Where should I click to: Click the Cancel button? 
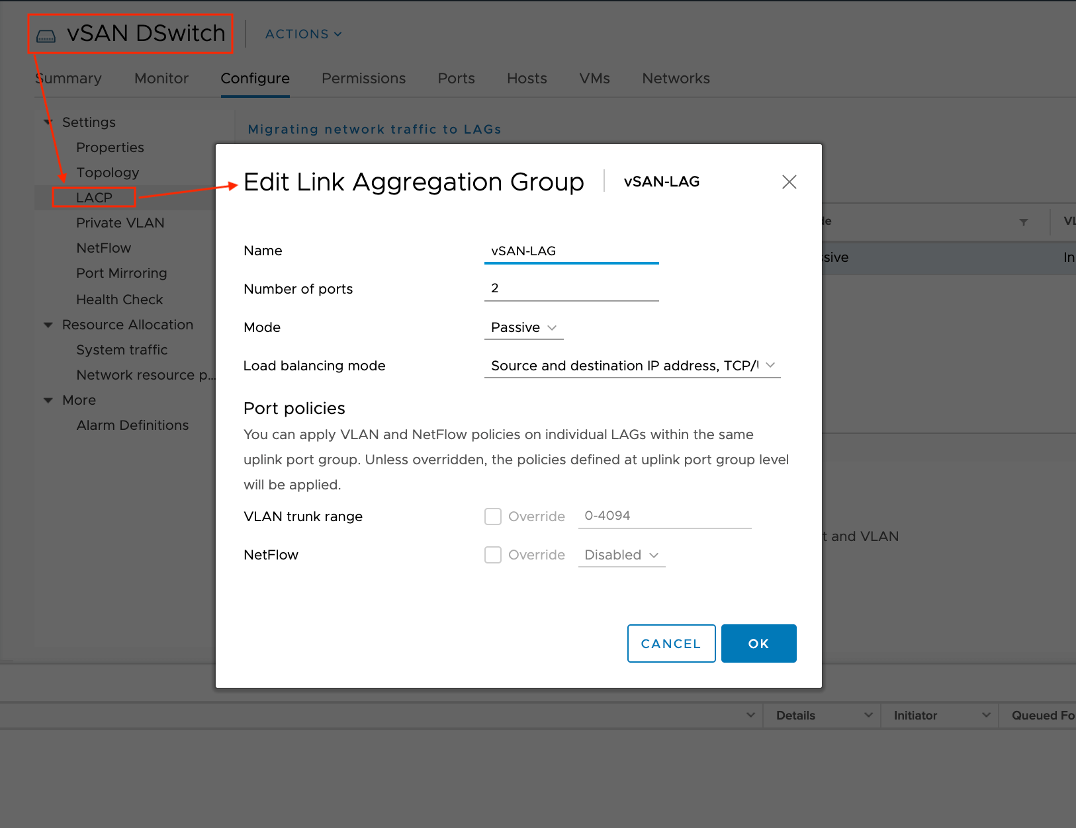click(x=671, y=643)
